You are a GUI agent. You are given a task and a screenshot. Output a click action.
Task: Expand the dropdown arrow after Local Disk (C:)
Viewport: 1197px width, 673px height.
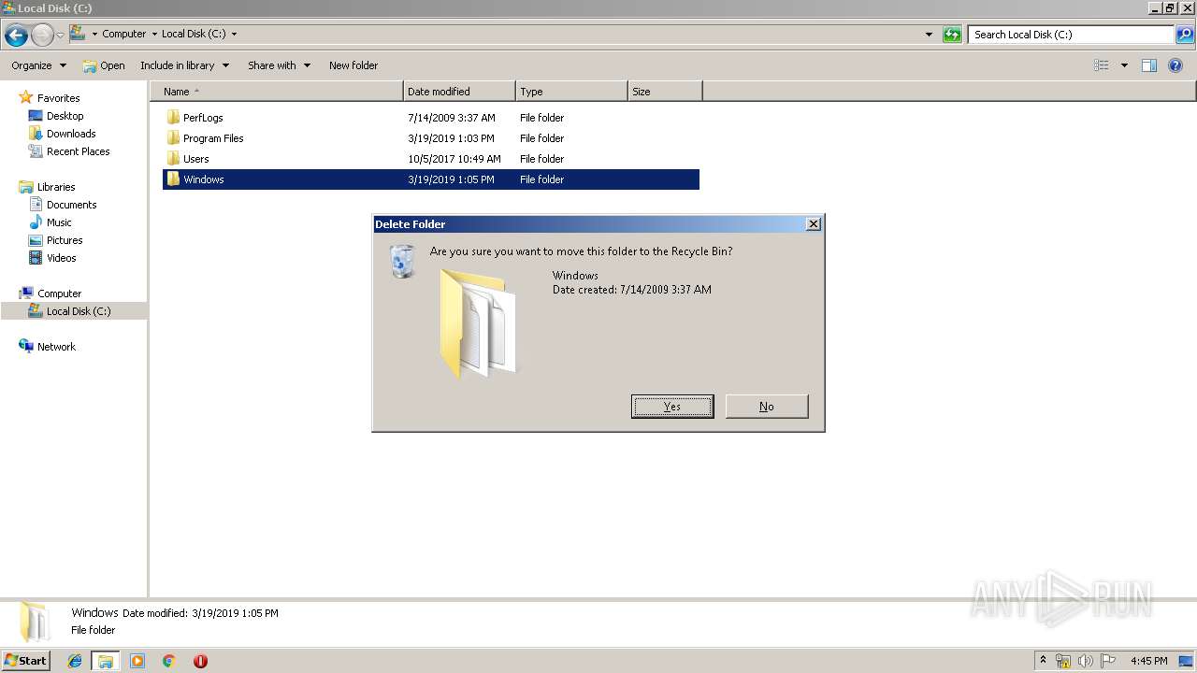[234, 34]
